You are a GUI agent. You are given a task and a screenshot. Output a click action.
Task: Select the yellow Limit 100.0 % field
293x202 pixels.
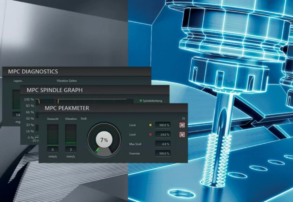tap(163, 125)
